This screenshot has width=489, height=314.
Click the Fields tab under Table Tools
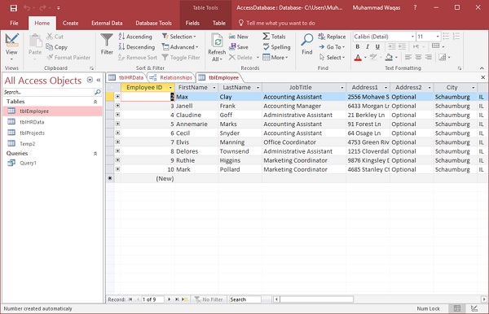[x=192, y=23]
